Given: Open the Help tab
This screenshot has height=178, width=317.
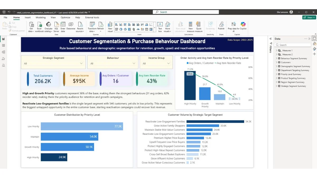Looking at the screenshot, I should coord(78,17).
